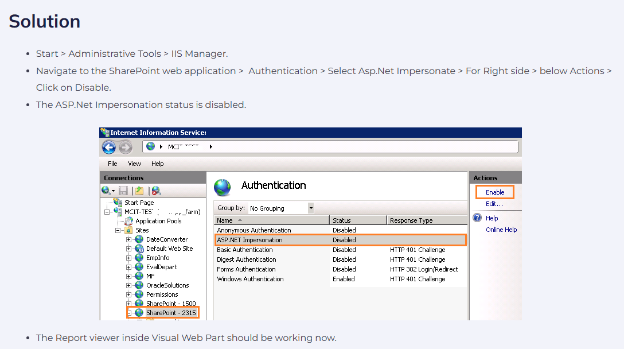Open the File menu
This screenshot has width=624, height=349.
[112, 164]
